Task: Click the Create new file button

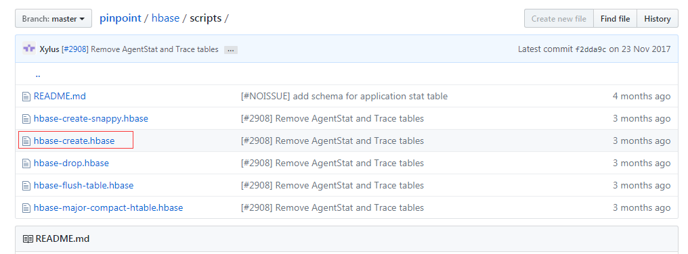Action: pyautogui.click(x=559, y=19)
